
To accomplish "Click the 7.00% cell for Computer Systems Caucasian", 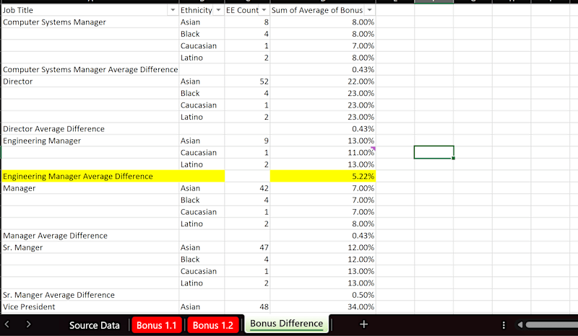I will tap(323, 45).
